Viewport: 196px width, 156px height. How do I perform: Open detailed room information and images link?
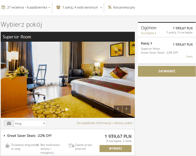pos(105,123)
